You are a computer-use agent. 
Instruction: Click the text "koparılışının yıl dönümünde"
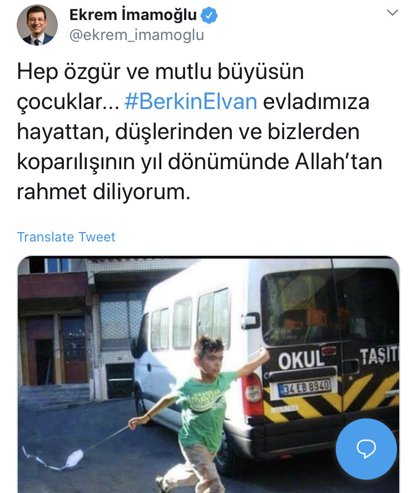click(153, 162)
